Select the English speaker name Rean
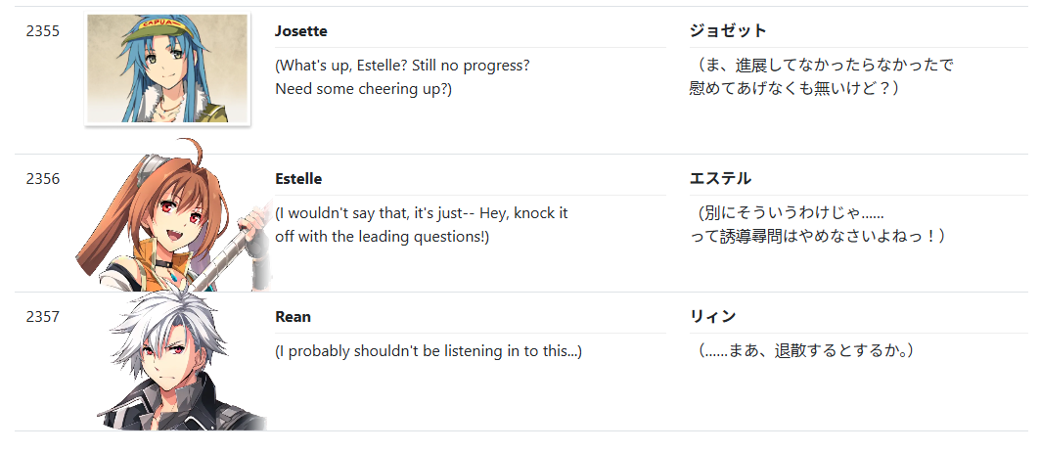 pos(293,317)
